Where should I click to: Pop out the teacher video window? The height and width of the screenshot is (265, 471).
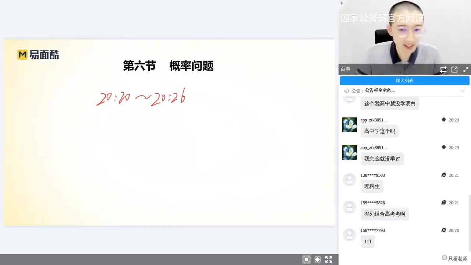(x=454, y=69)
